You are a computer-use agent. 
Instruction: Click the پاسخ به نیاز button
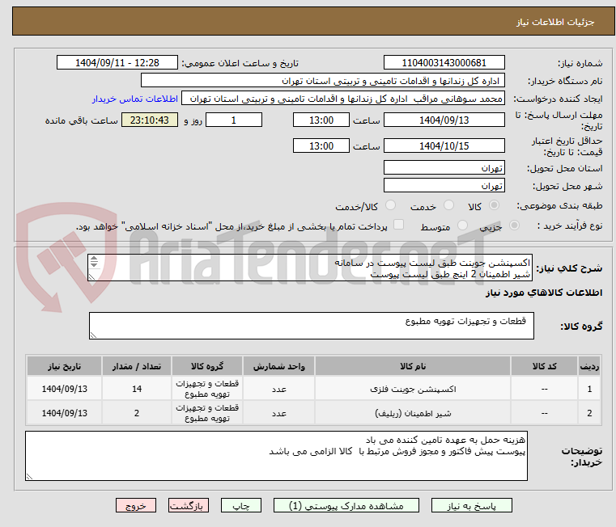pyautogui.click(x=471, y=505)
